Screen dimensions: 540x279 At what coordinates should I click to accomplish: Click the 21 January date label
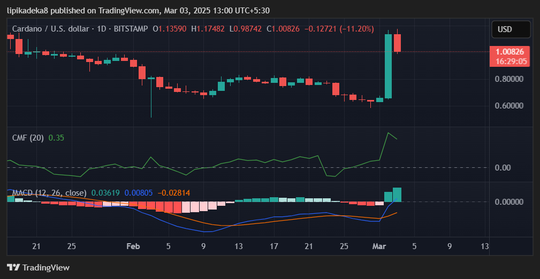[x=36, y=246]
